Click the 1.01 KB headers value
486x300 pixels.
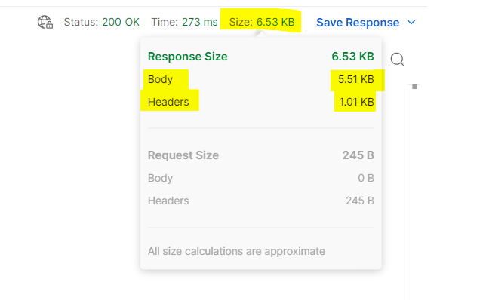pyautogui.click(x=357, y=102)
